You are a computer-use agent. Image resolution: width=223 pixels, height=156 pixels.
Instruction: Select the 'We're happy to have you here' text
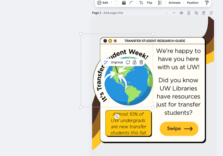click(178, 59)
